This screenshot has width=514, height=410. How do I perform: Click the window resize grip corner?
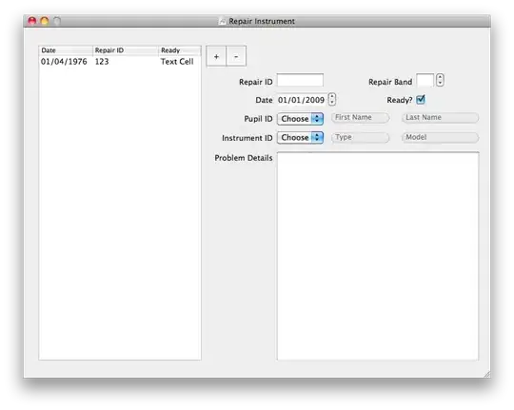point(486,374)
